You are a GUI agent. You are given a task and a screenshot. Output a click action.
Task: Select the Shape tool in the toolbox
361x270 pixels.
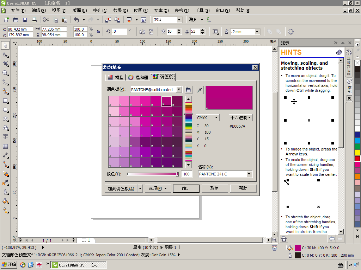[x=5, y=54]
